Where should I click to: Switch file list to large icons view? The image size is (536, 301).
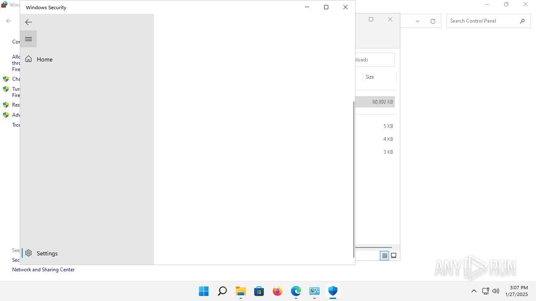tap(394, 255)
